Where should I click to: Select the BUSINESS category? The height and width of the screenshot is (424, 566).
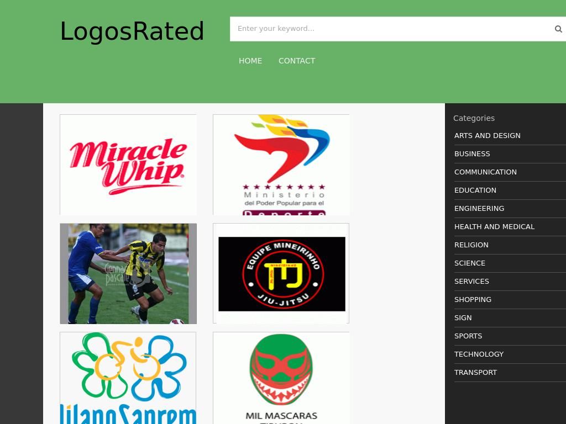point(472,154)
